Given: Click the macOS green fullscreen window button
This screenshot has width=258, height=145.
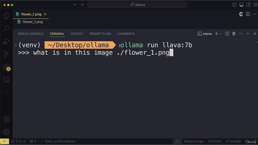Looking at the screenshot, I should (12, 5).
